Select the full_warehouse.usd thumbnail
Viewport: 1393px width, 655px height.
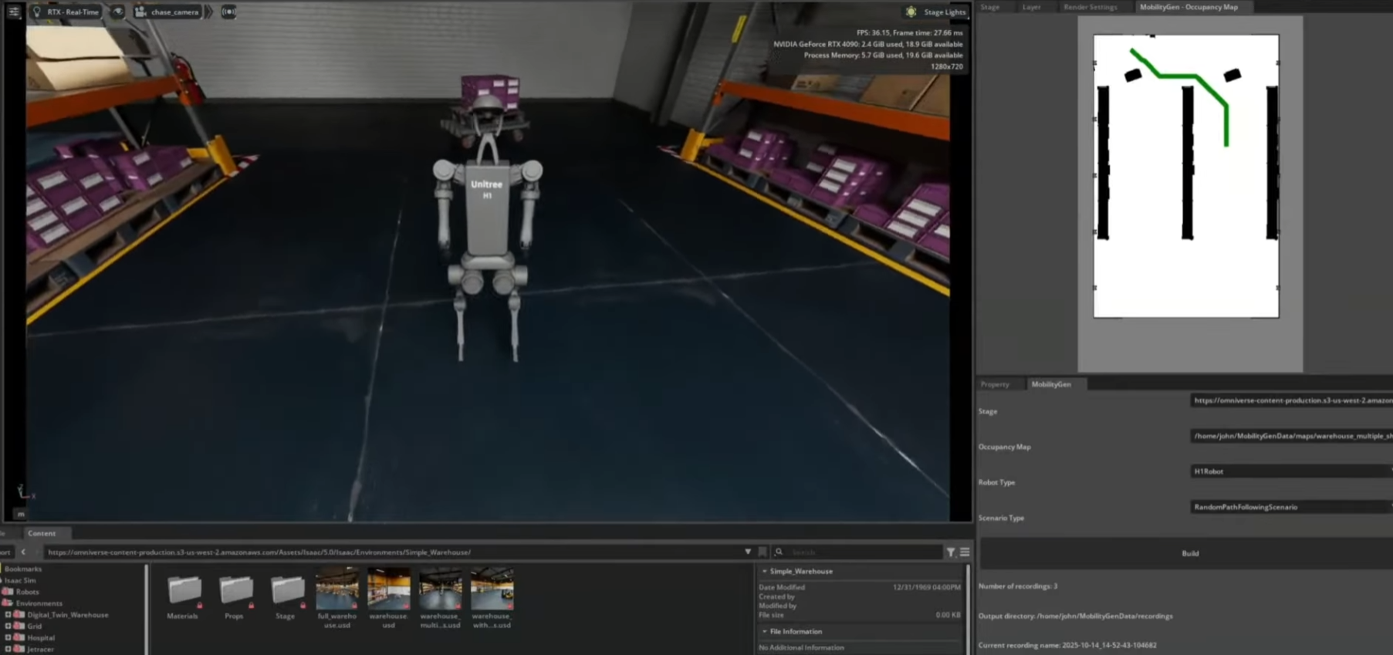click(337, 589)
